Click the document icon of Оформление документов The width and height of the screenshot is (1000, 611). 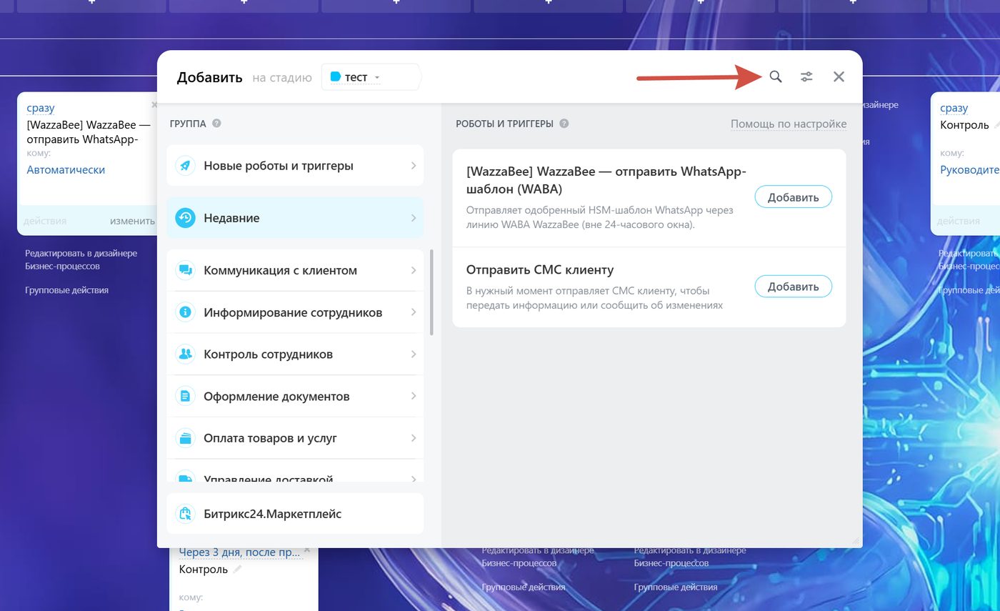pyautogui.click(x=185, y=396)
